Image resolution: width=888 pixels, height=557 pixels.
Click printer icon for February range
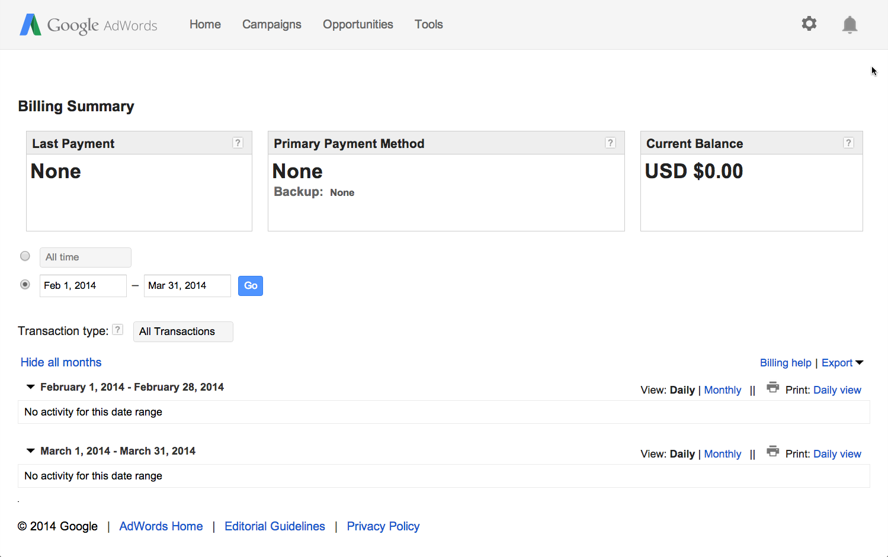tap(772, 388)
